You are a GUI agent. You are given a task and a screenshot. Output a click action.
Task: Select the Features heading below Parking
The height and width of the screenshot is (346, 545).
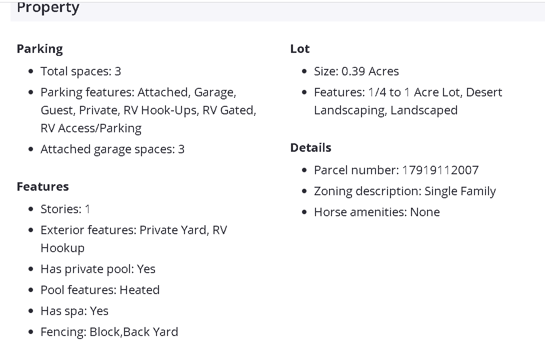(x=43, y=187)
